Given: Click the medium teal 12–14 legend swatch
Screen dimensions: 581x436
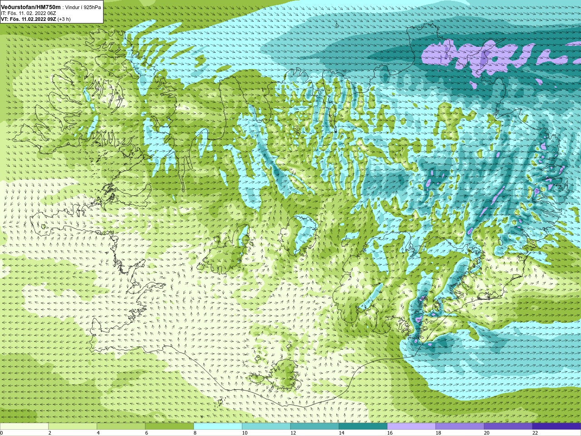Looking at the screenshot, I should coord(315,426).
